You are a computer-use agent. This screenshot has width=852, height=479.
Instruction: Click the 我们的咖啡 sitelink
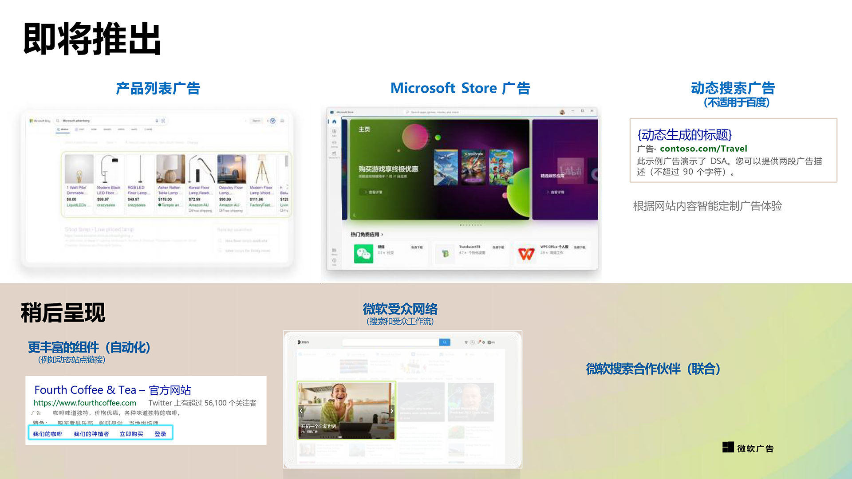pos(47,434)
